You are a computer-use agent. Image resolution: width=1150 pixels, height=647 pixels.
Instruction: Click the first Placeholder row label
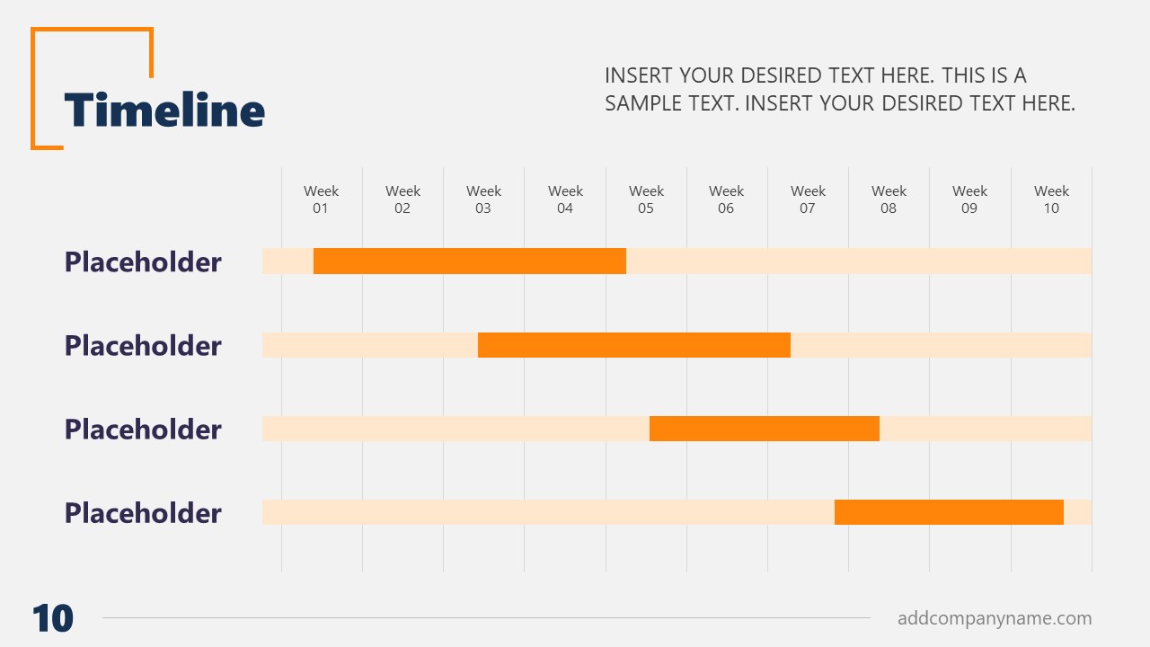[x=143, y=261]
